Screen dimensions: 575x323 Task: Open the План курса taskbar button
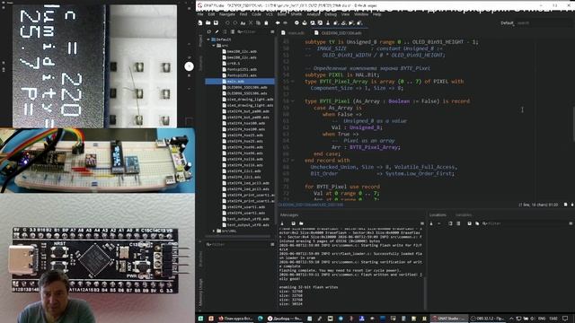tap(235, 319)
